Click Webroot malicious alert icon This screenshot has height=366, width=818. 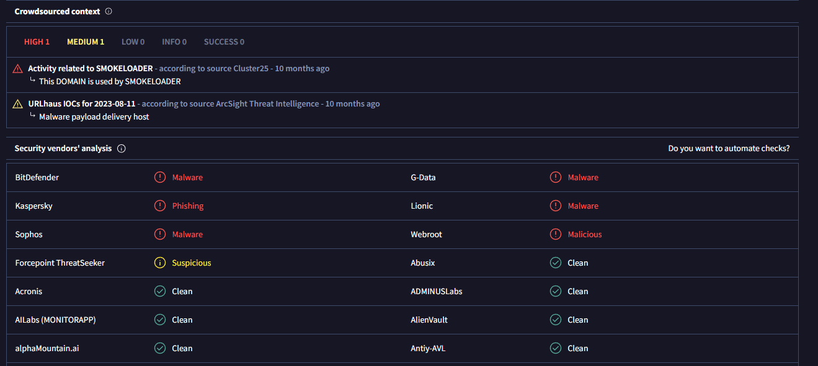556,234
